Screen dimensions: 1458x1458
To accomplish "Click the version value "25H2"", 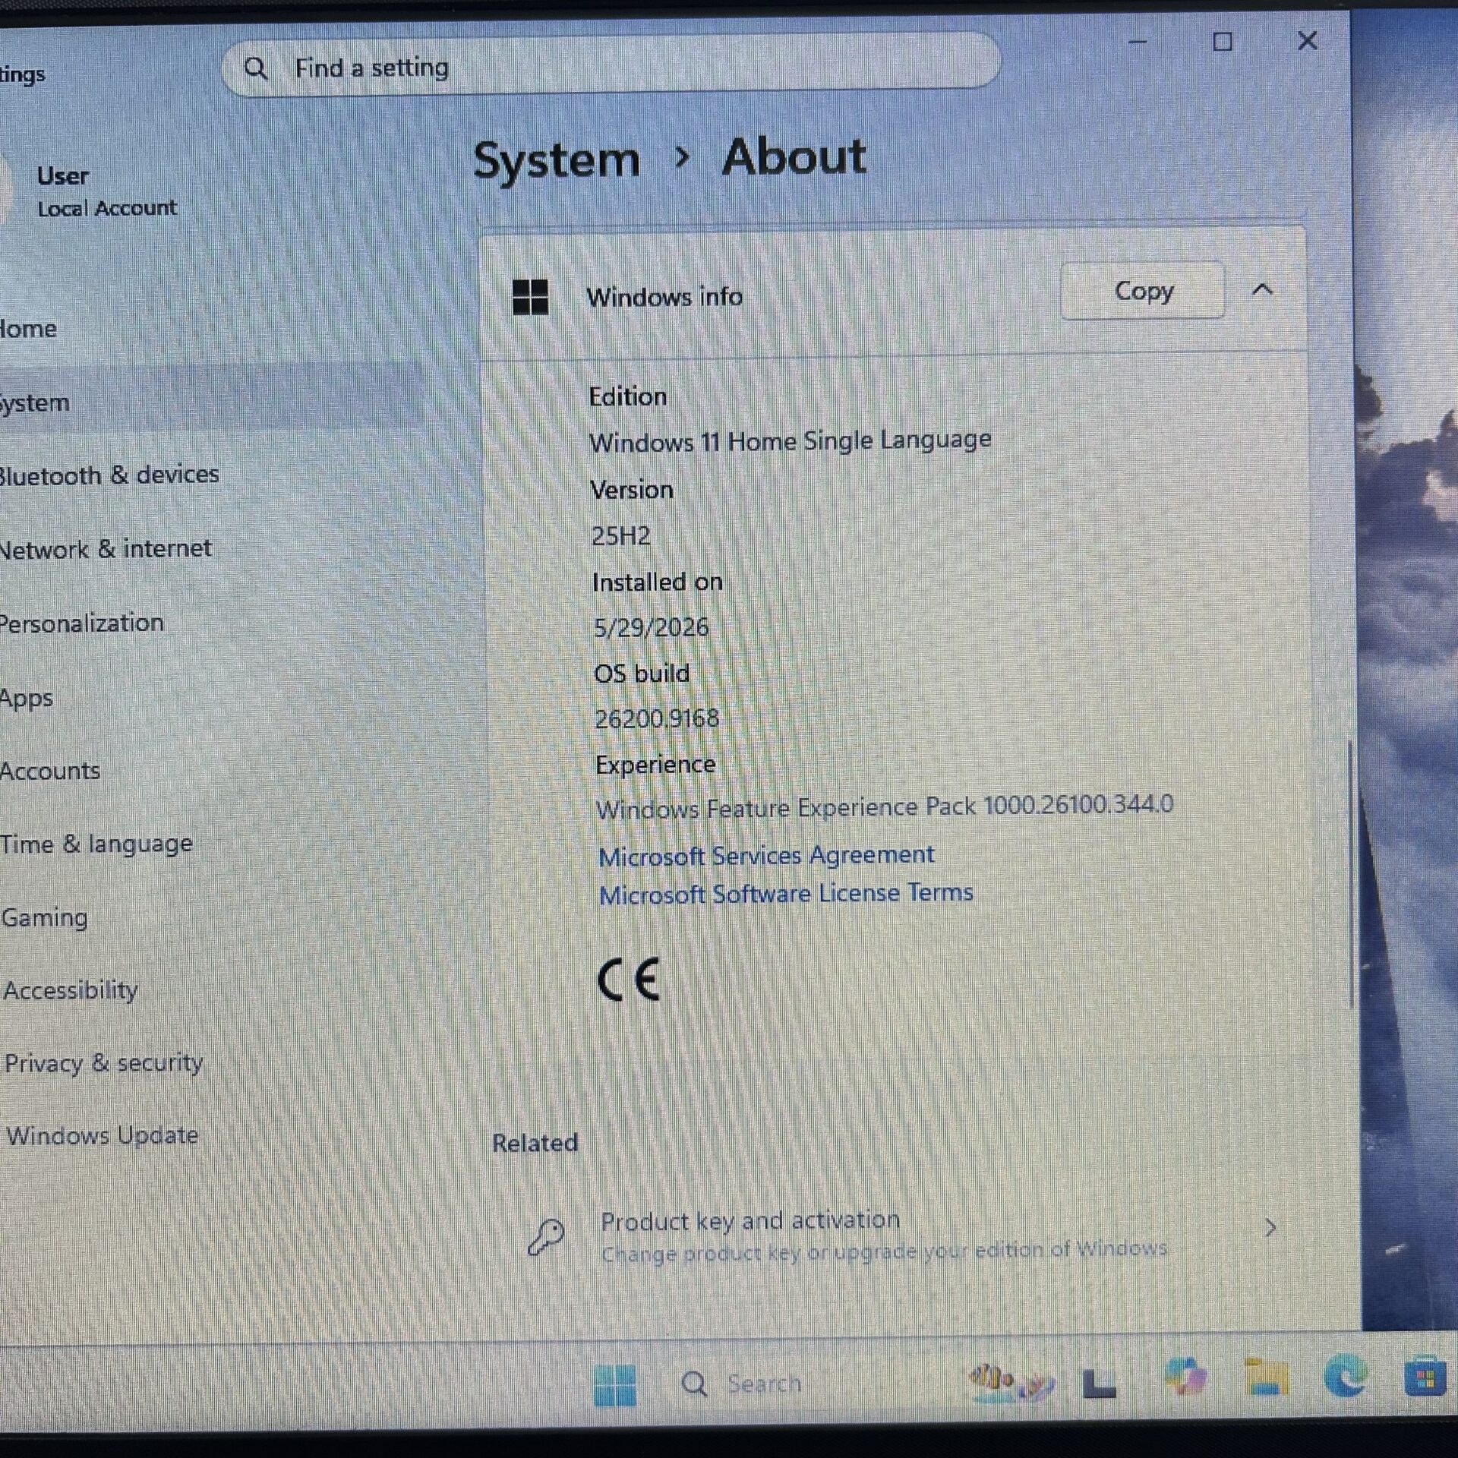I will [621, 536].
